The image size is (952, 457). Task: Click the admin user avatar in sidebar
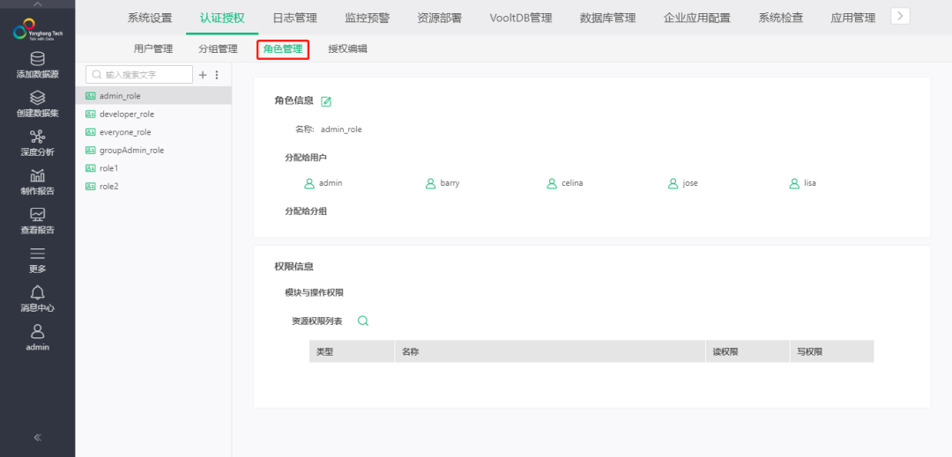pyautogui.click(x=38, y=331)
